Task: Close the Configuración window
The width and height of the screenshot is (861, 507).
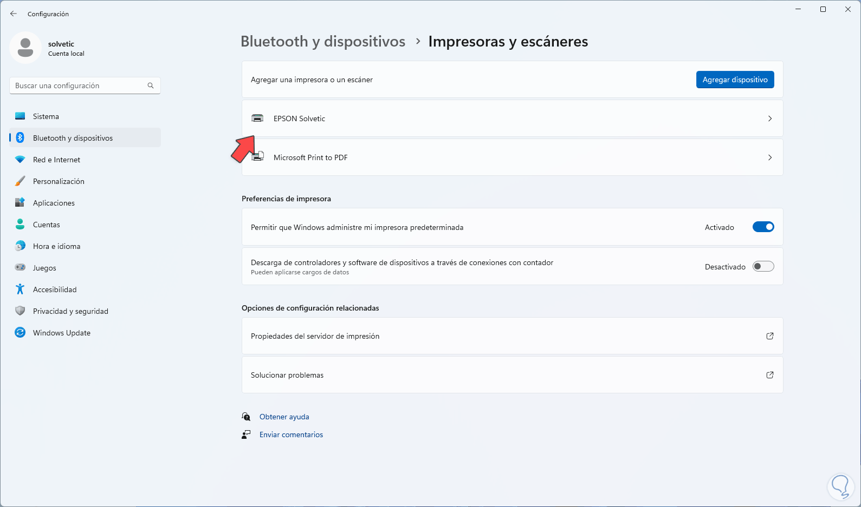Action: click(848, 9)
